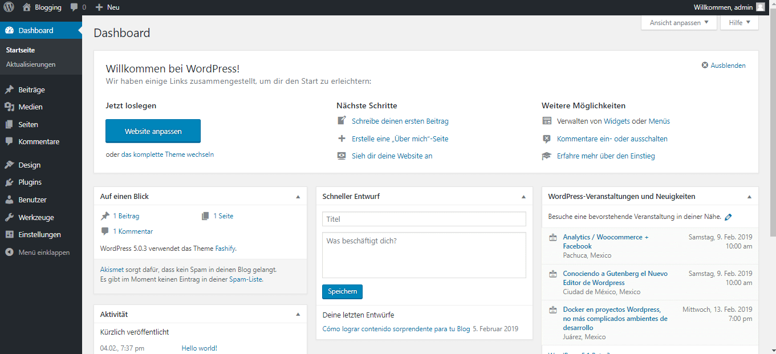Open the Menüs link
This screenshot has height=354, width=776.
point(659,121)
